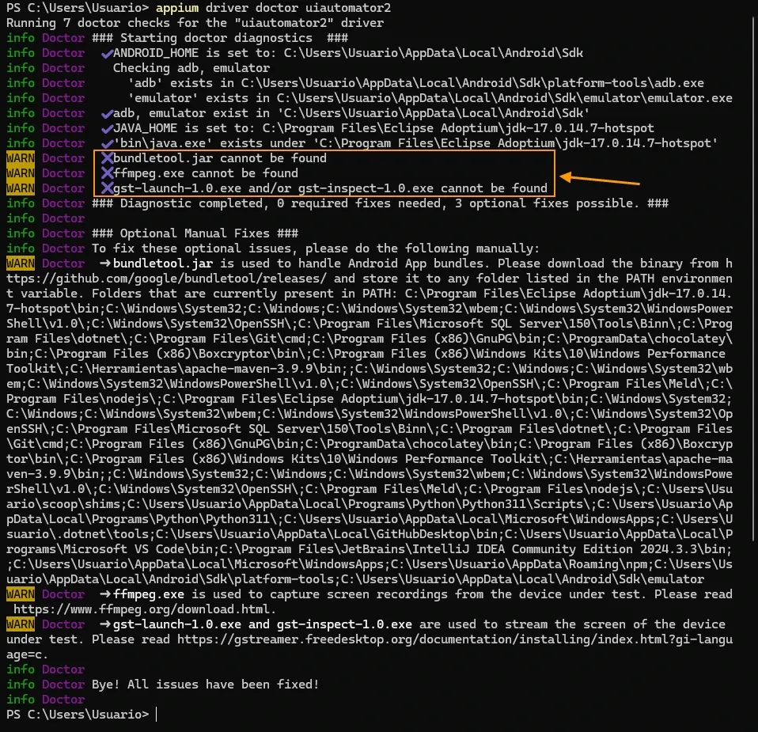Click 'To fix these optional issues' line
This screenshot has width=758, height=732.
(316, 248)
